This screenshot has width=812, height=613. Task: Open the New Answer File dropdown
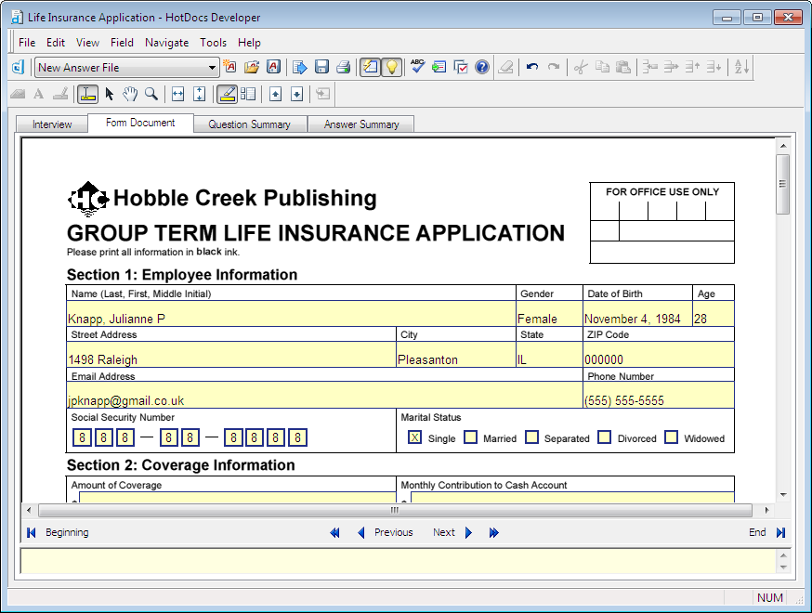point(212,68)
